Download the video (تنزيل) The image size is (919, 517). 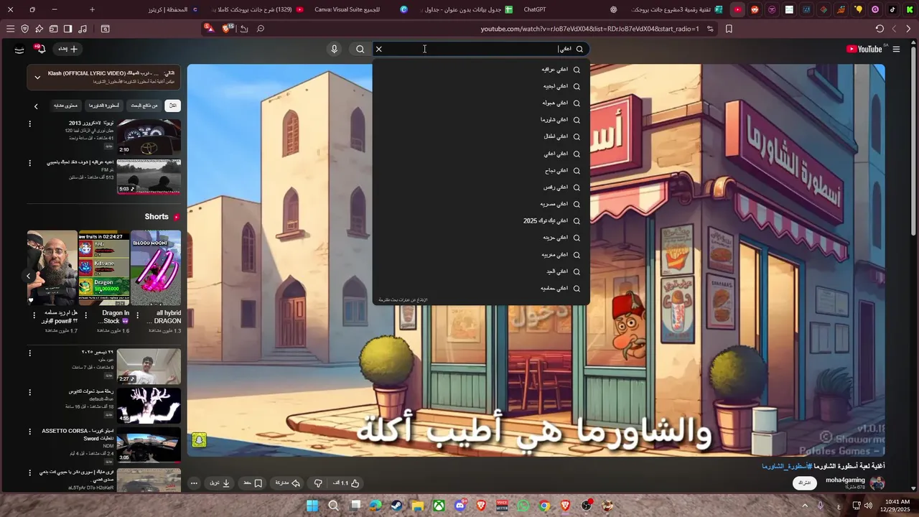pos(220,483)
